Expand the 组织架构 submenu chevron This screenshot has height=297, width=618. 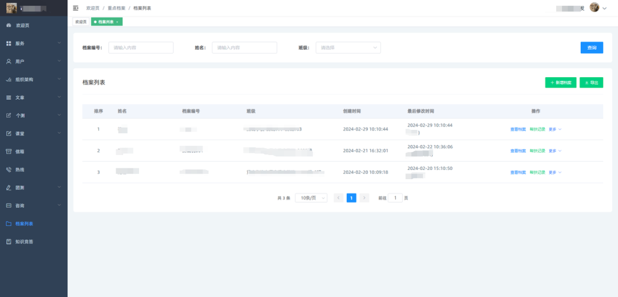coord(59,79)
